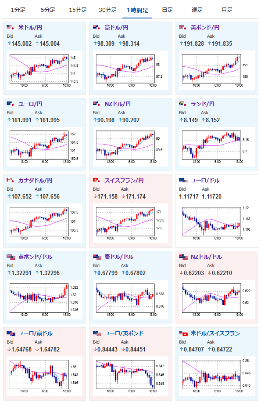Screen dimensions: 261x402
Task: Click the US-Japan flag icon beside 米ドル/円
Action: tap(10, 27)
